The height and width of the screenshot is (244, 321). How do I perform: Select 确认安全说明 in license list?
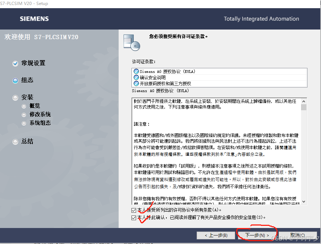[x=219, y=78]
